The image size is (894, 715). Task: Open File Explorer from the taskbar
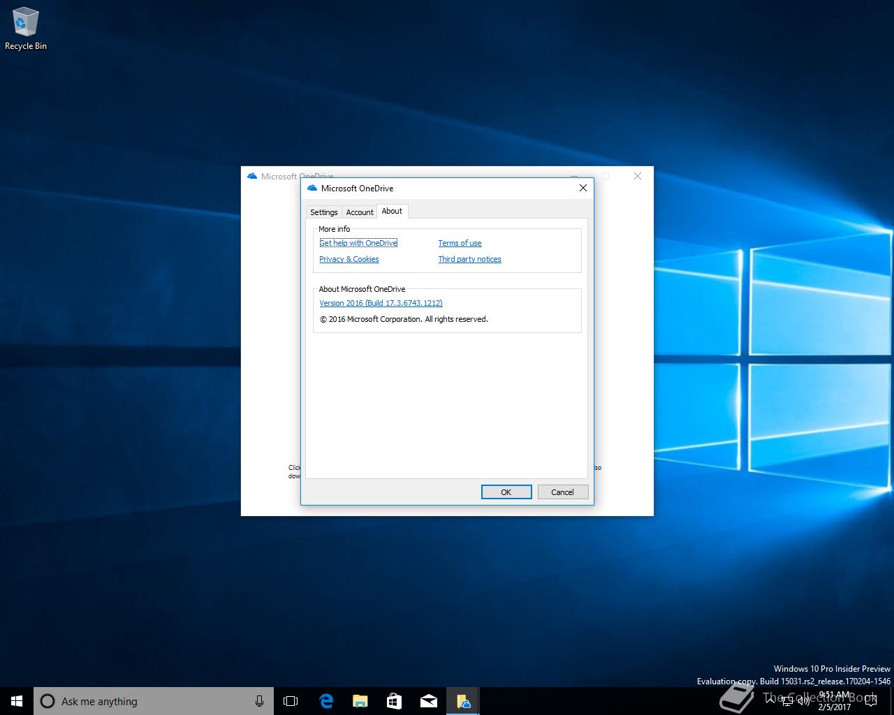(x=360, y=701)
